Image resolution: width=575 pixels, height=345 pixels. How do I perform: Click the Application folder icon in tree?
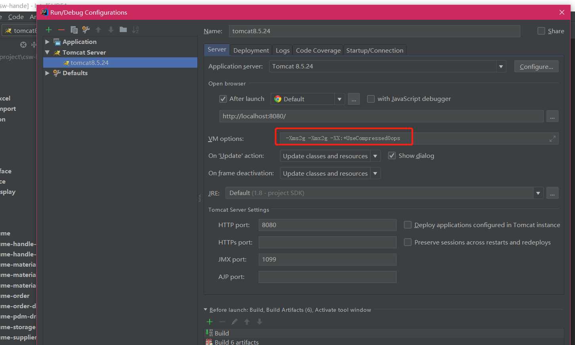pyautogui.click(x=57, y=42)
